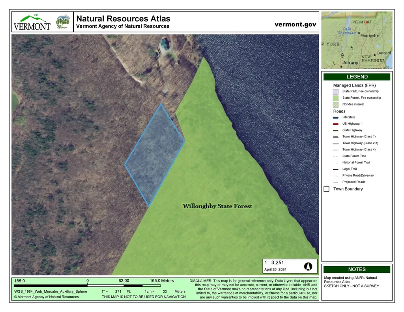Click the Agency of Natural Resources seal
The image size is (404, 312).
(x=63, y=22)
